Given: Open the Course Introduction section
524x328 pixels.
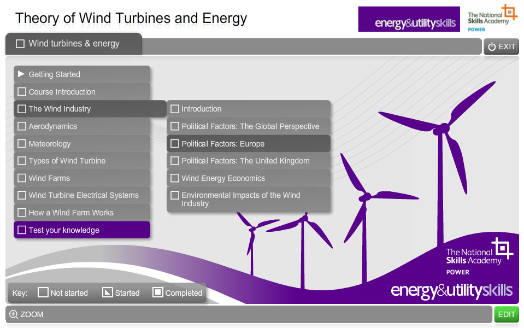Looking at the screenshot, I should click(x=82, y=92).
